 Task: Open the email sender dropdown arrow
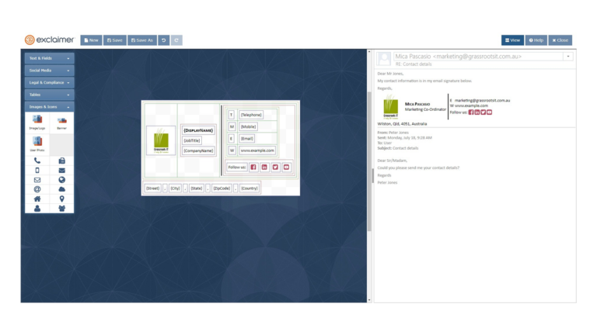pyautogui.click(x=568, y=57)
